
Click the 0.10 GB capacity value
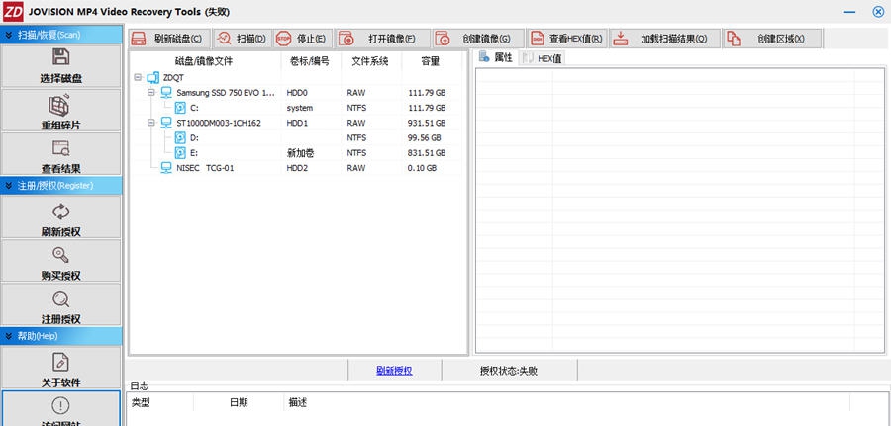(422, 168)
